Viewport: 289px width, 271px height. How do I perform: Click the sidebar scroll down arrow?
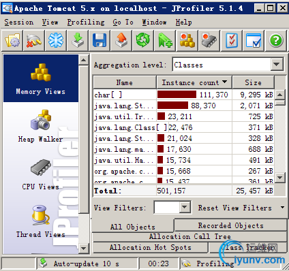click(84, 248)
